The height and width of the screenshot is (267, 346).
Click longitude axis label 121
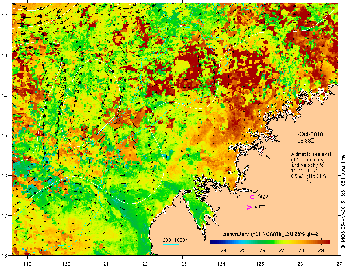105,264
